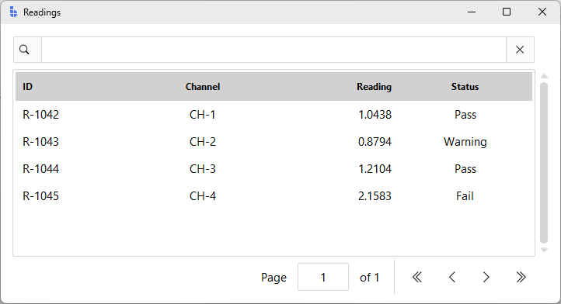The height and width of the screenshot is (304, 561).
Task: Clear the search box with X button
Action: (520, 50)
